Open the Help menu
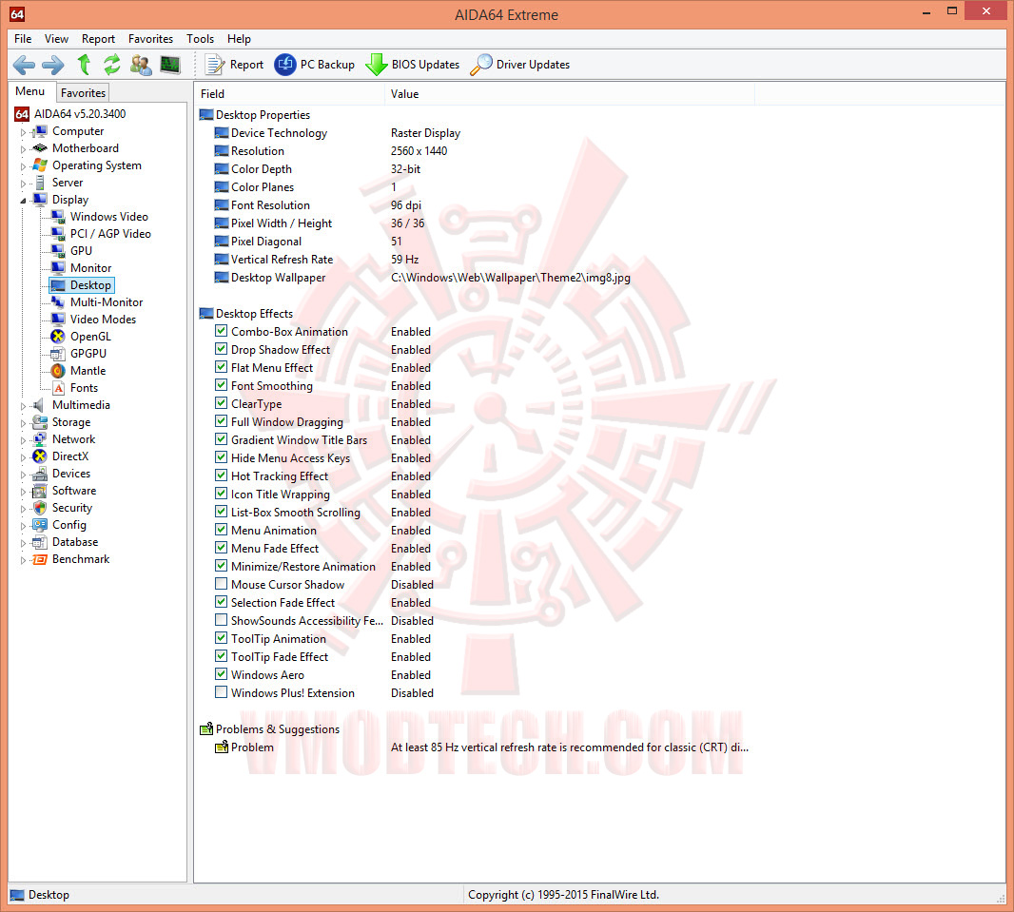This screenshot has height=912, width=1014. (x=239, y=39)
